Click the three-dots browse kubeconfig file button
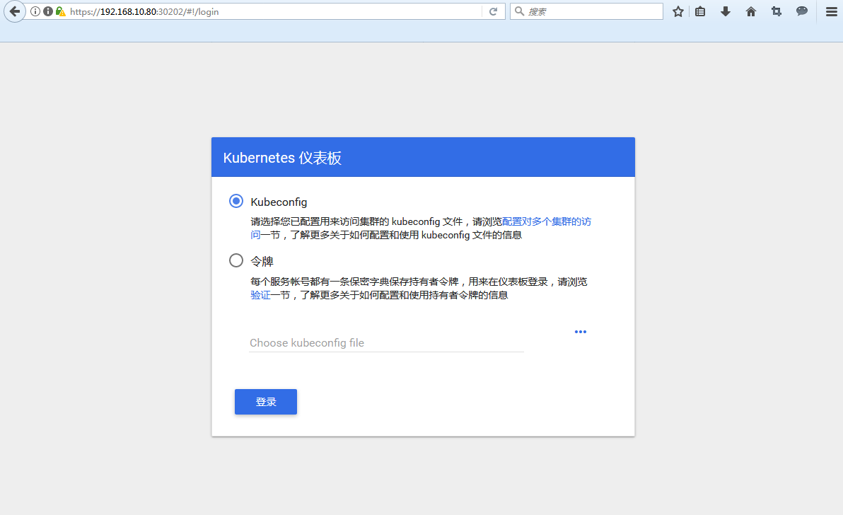 point(580,332)
